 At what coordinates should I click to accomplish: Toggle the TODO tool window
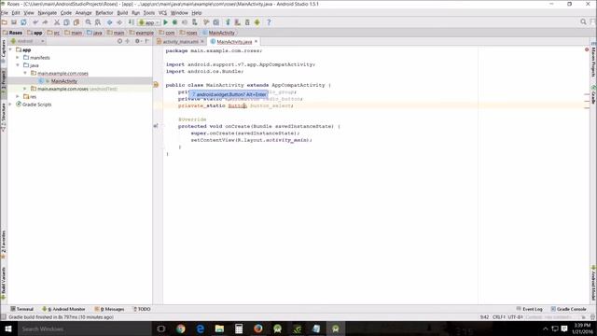pos(142,309)
